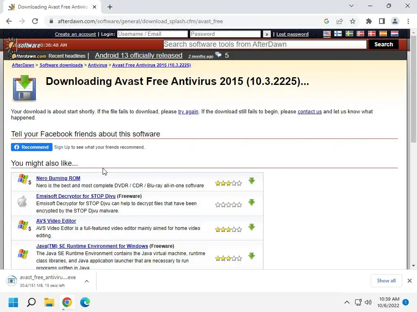Select the Finnish flag language icon
This screenshot has height=312, width=417.
pos(338,34)
